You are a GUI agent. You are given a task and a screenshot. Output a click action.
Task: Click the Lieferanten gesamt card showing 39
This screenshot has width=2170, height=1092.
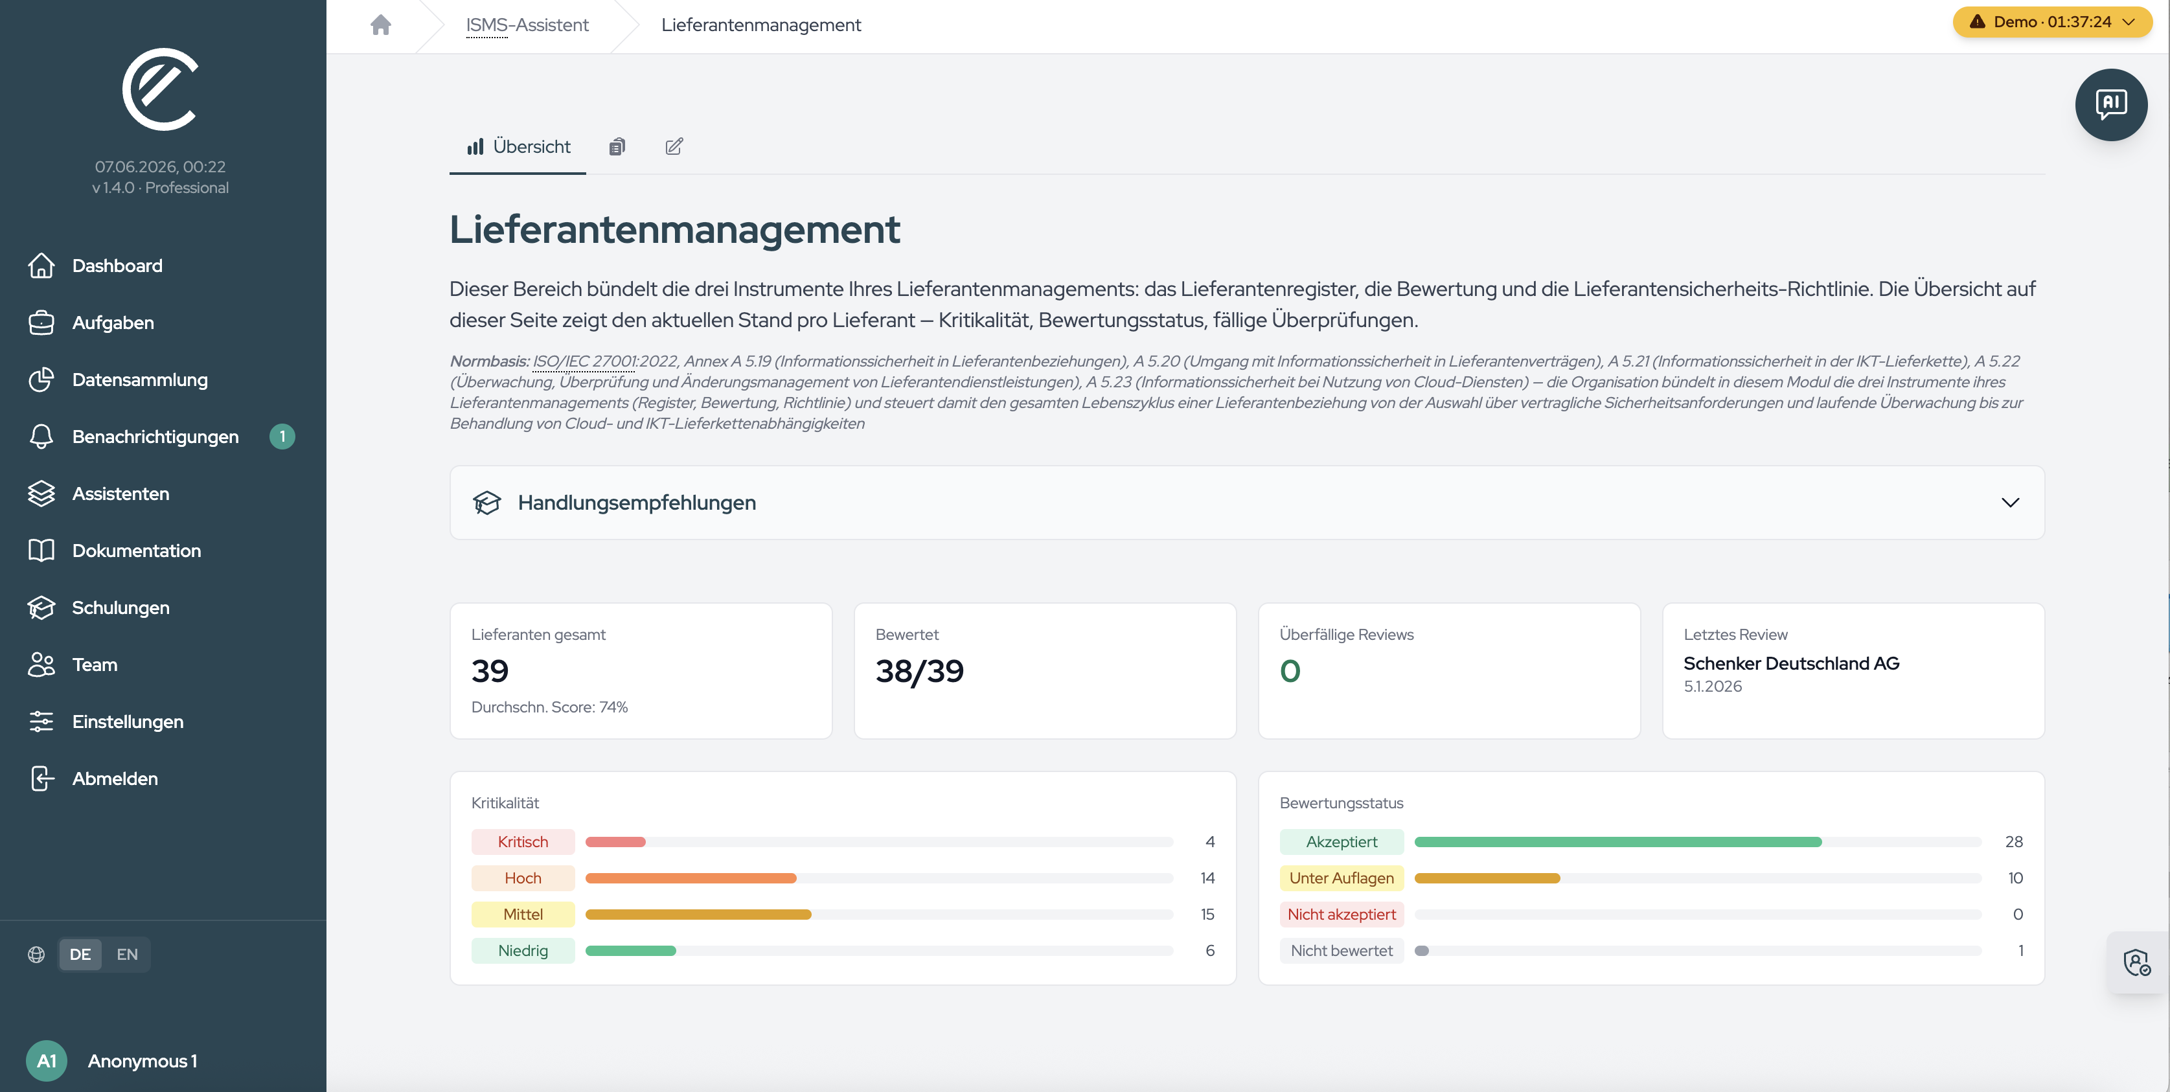pyautogui.click(x=641, y=671)
